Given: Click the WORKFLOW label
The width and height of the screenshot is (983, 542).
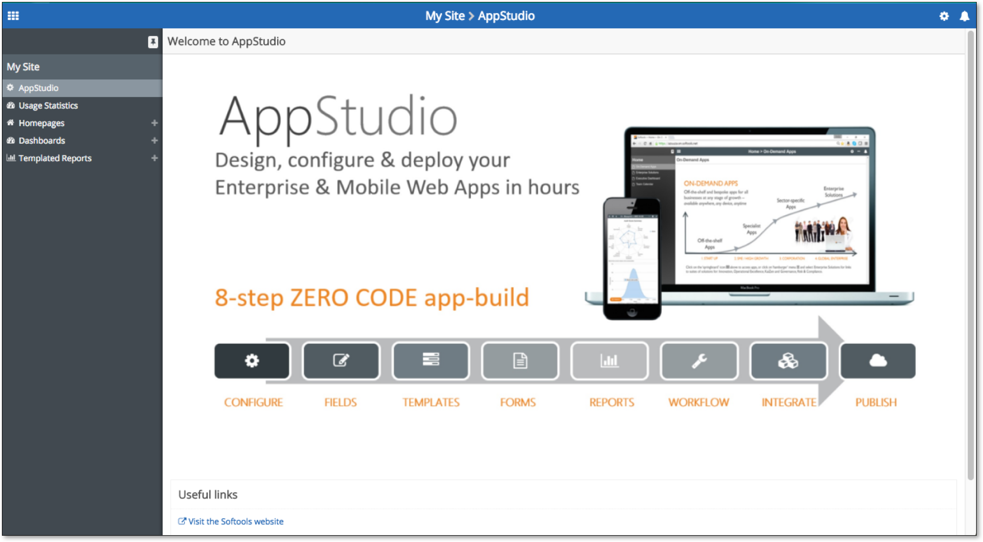Looking at the screenshot, I should pyautogui.click(x=699, y=402).
